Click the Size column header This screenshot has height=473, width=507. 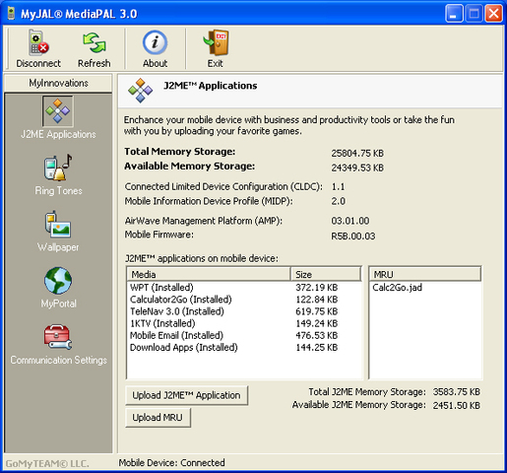326,274
